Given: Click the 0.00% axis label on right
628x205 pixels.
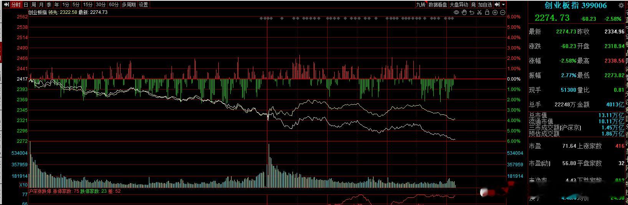Looking at the screenshot, I should pos(514,79).
